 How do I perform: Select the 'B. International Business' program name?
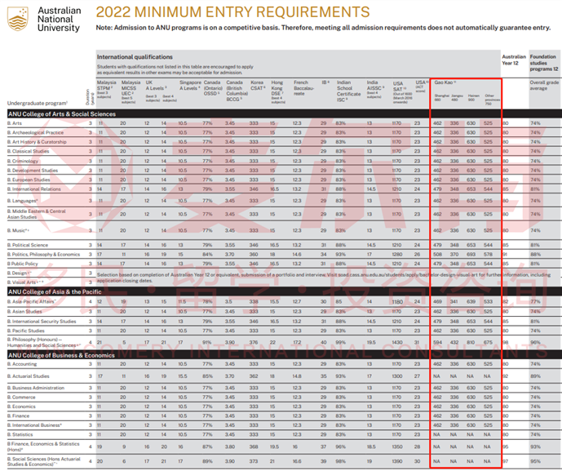(34, 425)
